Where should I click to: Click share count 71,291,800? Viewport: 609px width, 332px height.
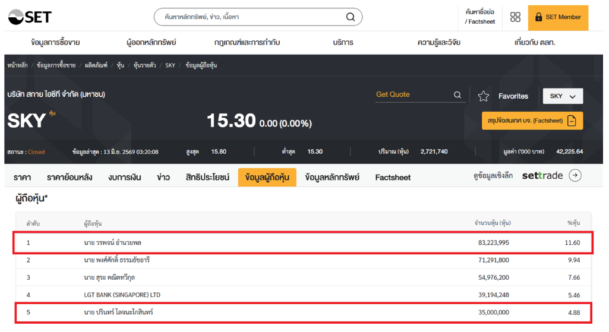click(x=493, y=260)
